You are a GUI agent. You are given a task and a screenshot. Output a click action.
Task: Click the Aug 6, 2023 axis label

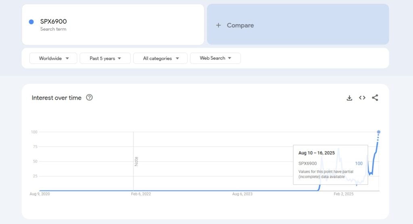tap(242, 194)
